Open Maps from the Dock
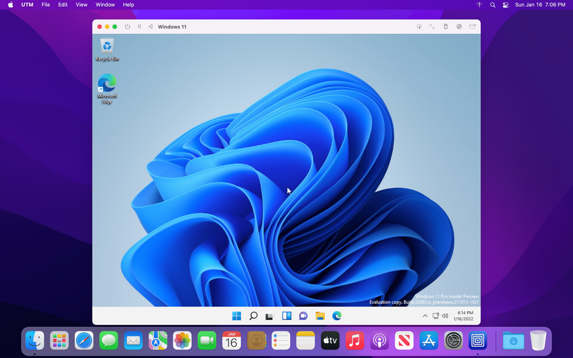Image resolution: width=573 pixels, height=358 pixels. [x=158, y=341]
